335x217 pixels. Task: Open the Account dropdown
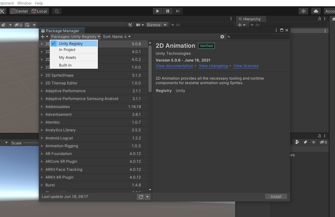click(x=329, y=11)
